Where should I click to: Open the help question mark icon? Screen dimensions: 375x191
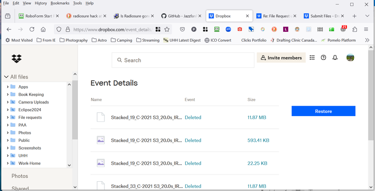pos(323,58)
